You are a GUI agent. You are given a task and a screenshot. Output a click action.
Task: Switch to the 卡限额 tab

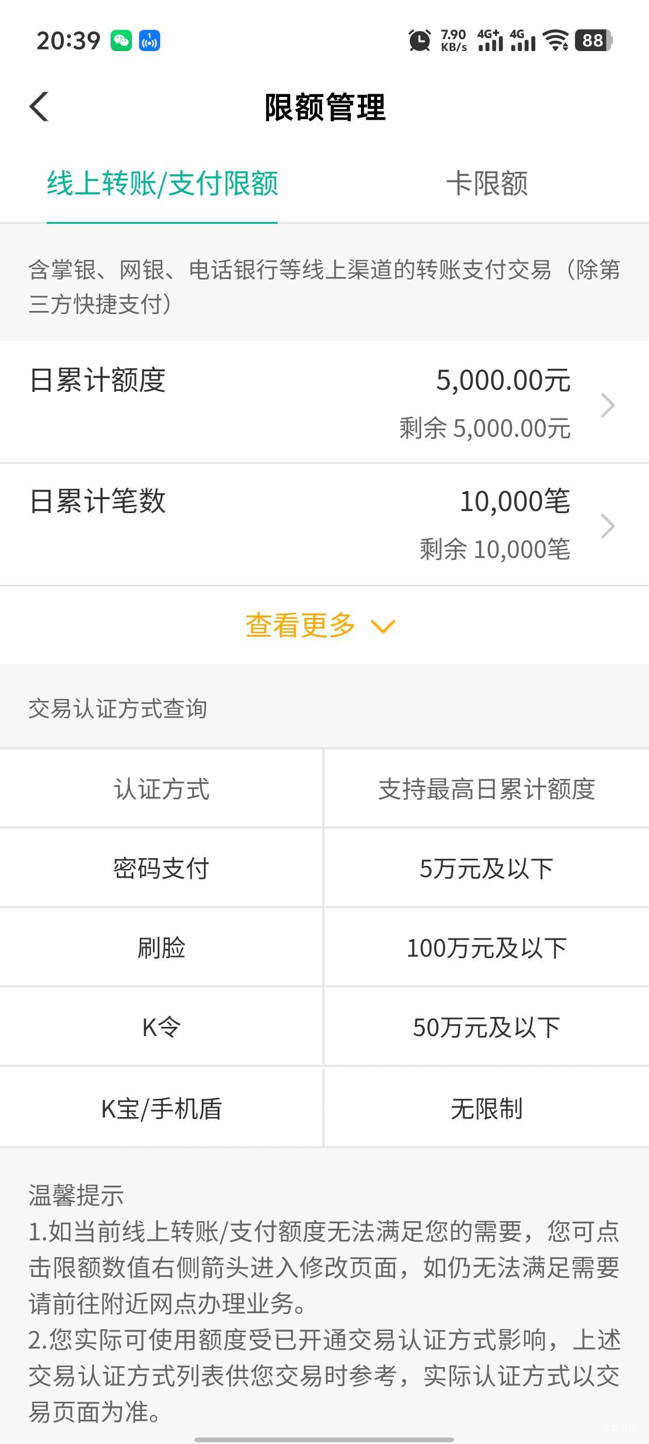(x=487, y=184)
